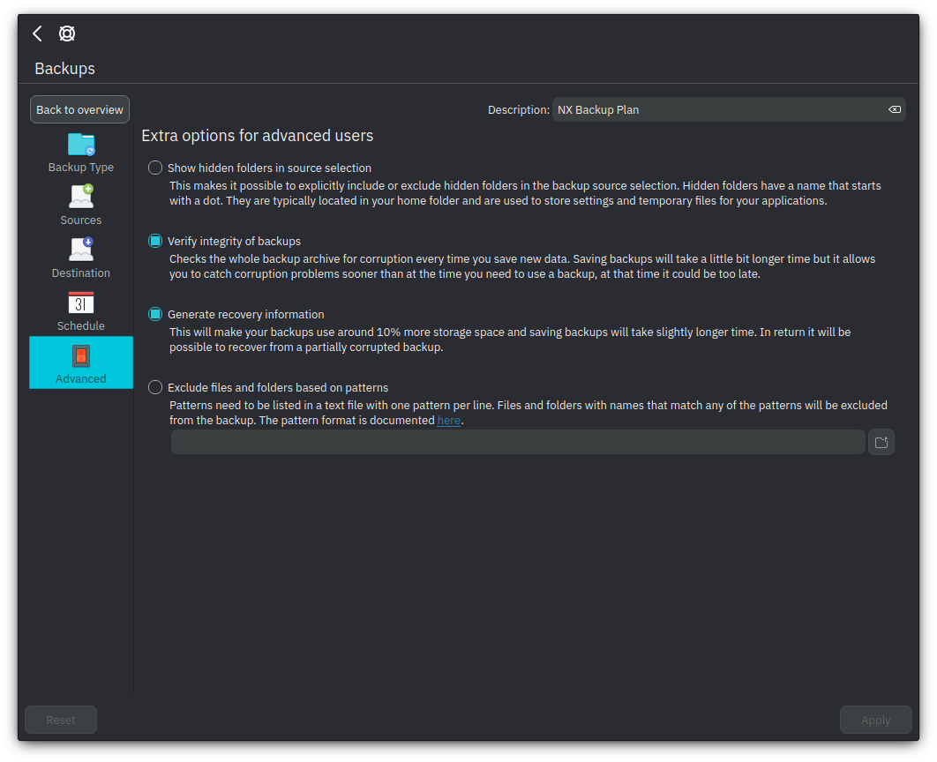This screenshot has height=762, width=937.
Task: Click the 'Backups' page title
Action: click(65, 69)
